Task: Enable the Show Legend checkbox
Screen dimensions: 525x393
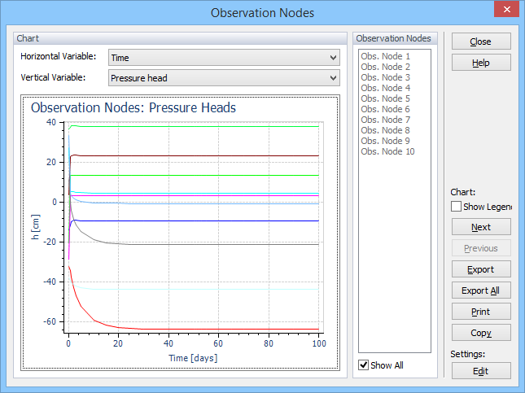Action: click(x=456, y=207)
